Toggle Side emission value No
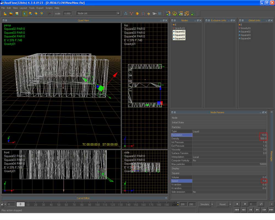The width and height of the screenshot is (275, 220). click(194, 192)
